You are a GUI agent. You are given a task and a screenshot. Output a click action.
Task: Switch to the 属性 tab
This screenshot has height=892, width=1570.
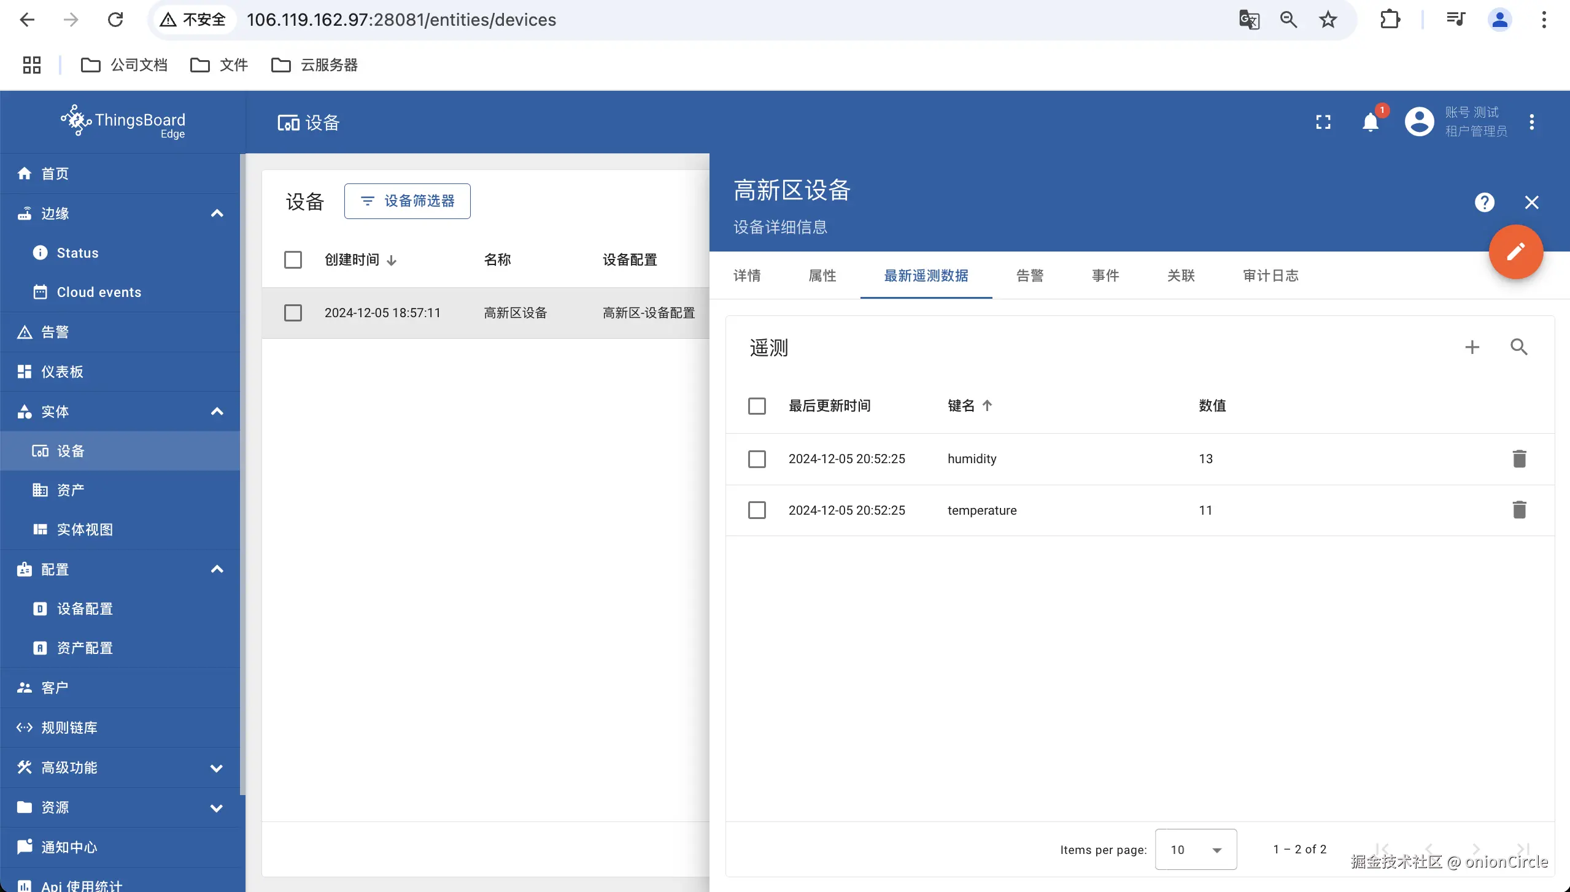tap(822, 275)
